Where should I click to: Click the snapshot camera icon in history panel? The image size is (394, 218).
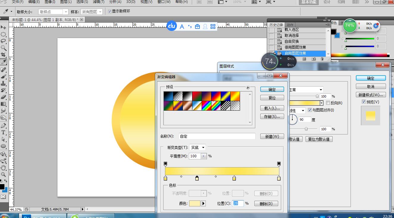tap(314, 59)
